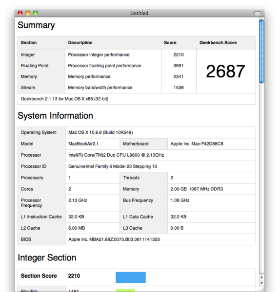The width and height of the screenshot is (279, 292).
Task: Click the 0.00 B L3 Cache value
Action: click(177, 228)
